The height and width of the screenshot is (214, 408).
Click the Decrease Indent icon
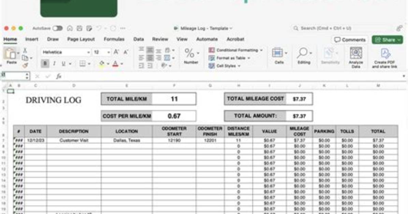click(x=141, y=65)
